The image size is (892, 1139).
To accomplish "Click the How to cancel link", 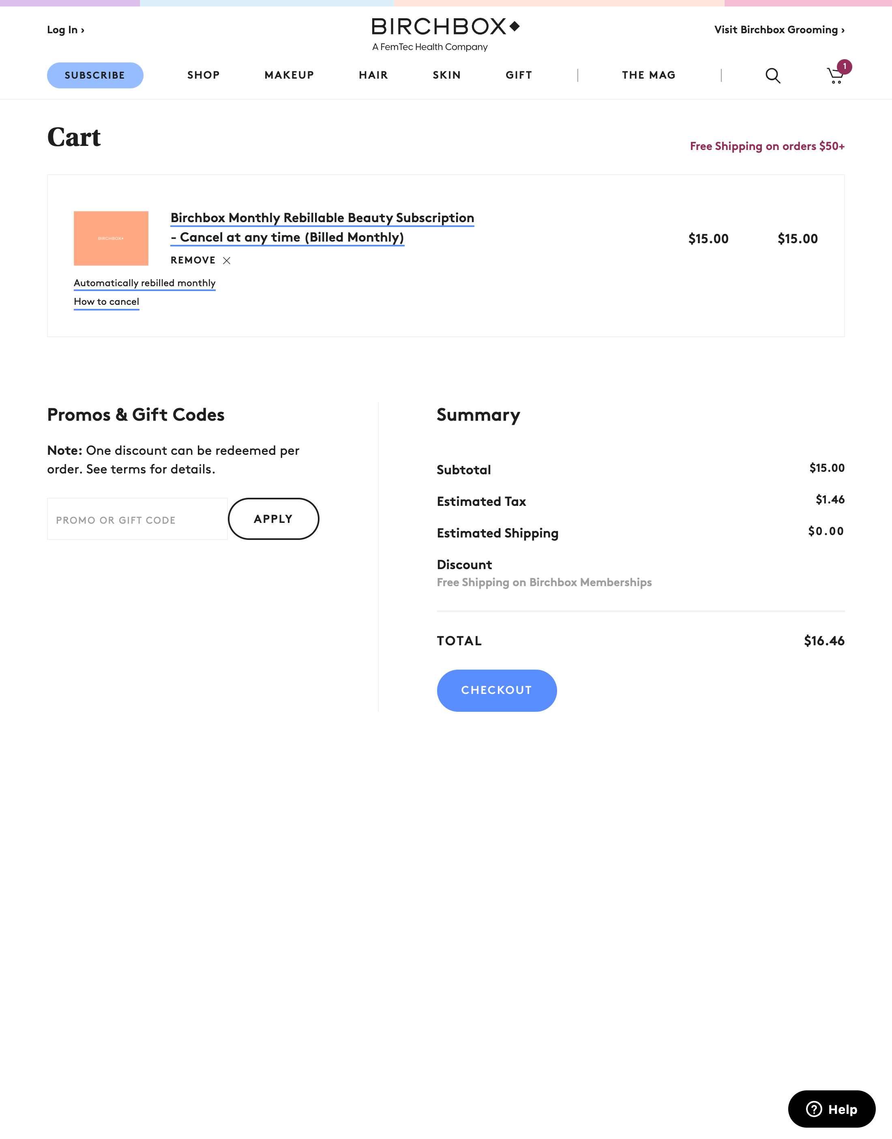I will tap(107, 302).
